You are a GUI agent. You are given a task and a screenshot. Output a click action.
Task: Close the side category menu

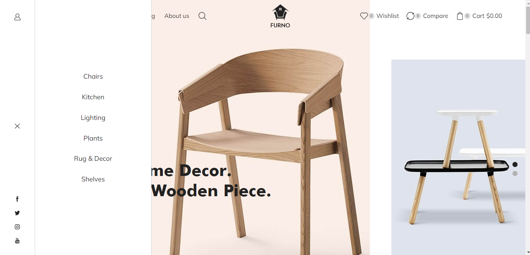17,126
